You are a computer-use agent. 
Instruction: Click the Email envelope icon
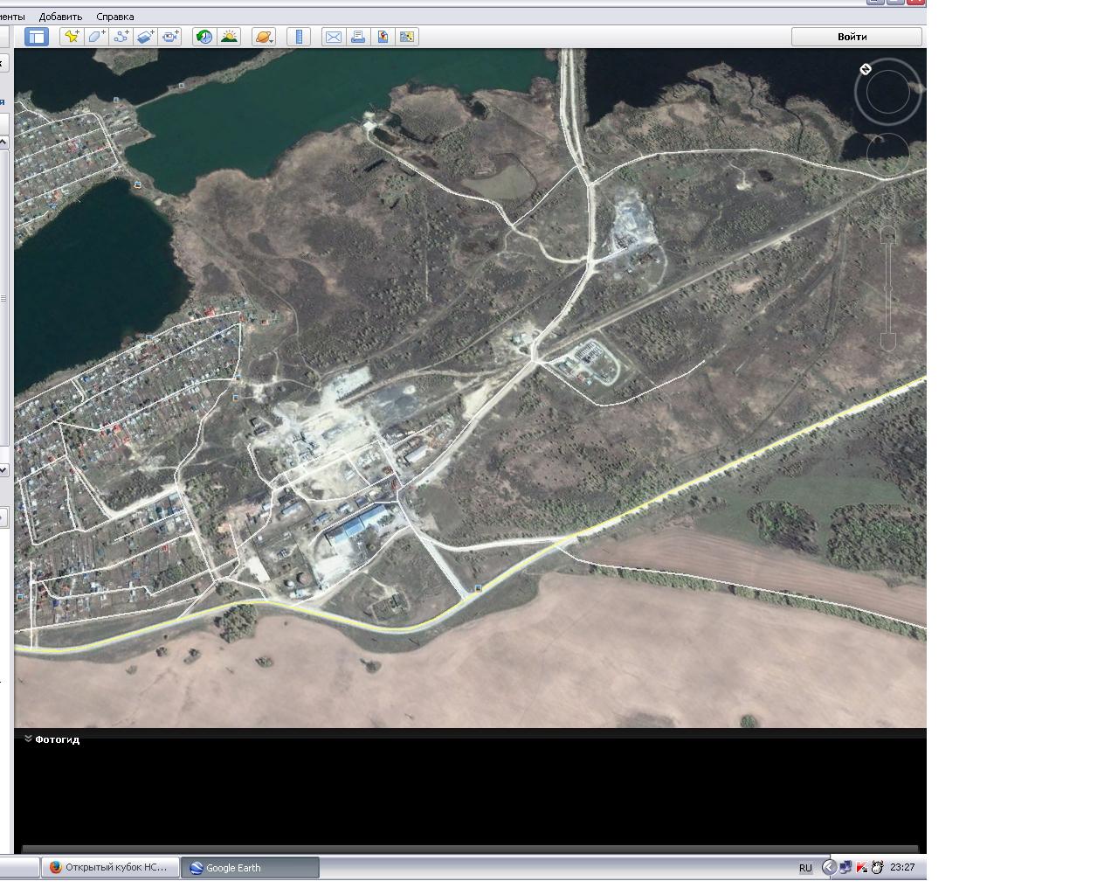[333, 37]
